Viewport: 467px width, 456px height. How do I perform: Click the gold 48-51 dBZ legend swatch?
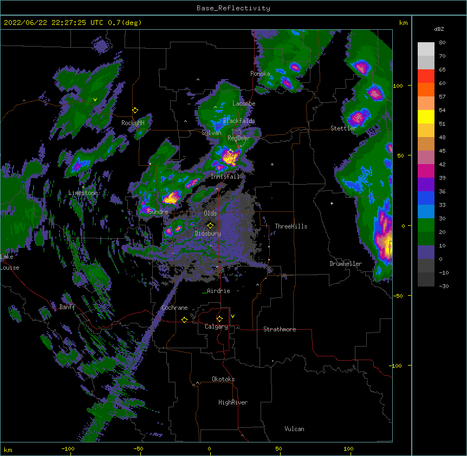(426, 131)
